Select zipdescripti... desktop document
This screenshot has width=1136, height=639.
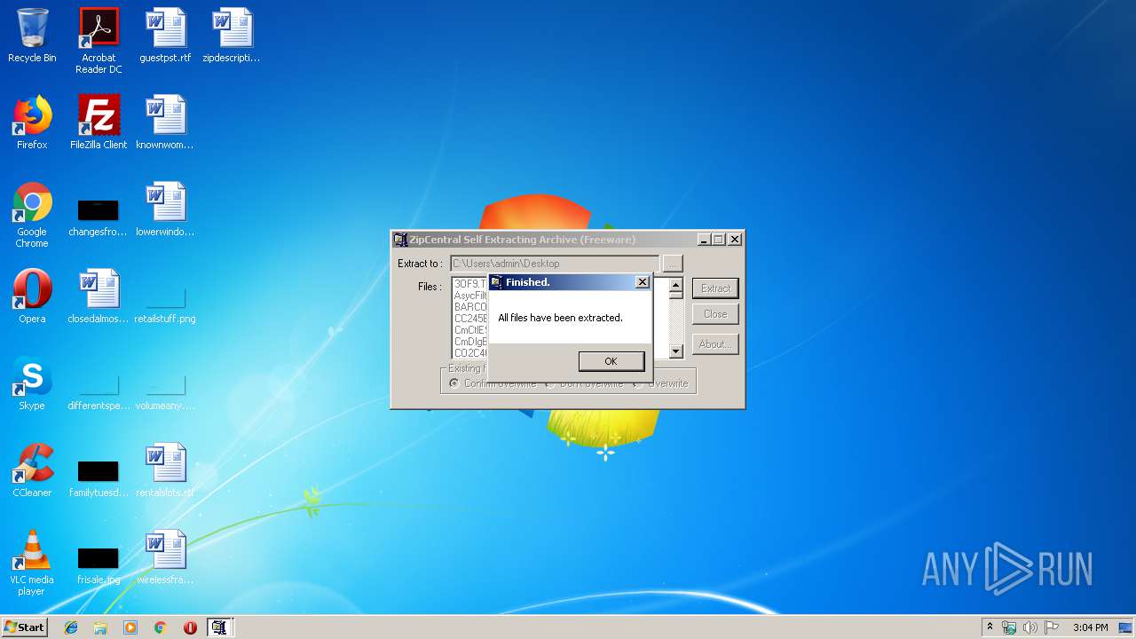pyautogui.click(x=232, y=35)
